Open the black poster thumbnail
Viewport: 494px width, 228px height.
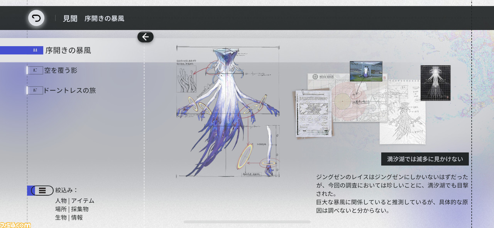(435, 83)
